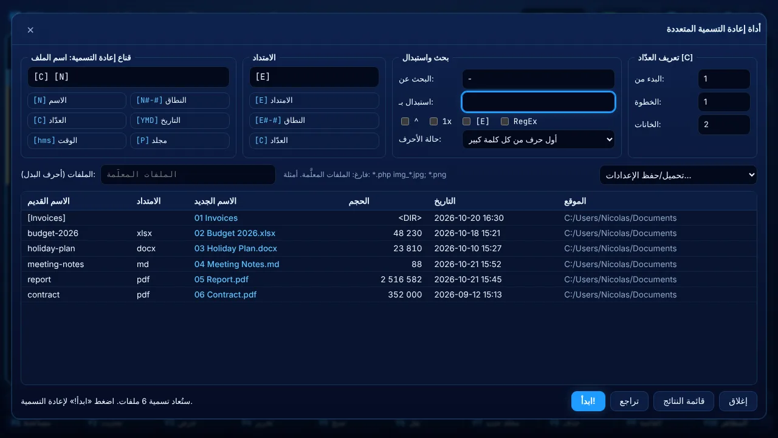Sort by التاريخ date column header
778x438 pixels.
point(444,201)
